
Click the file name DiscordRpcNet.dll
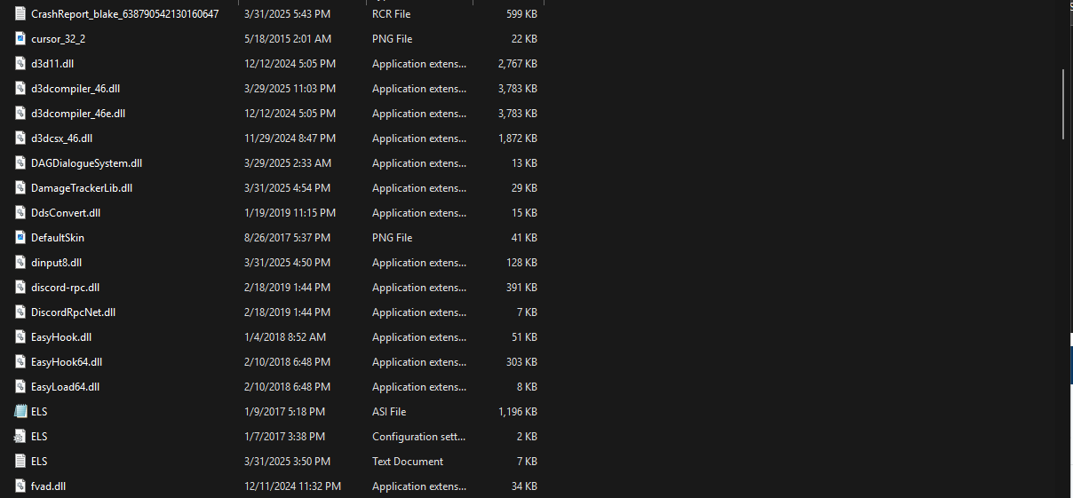[x=73, y=312]
